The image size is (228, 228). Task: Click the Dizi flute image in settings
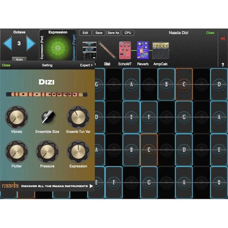47,94
